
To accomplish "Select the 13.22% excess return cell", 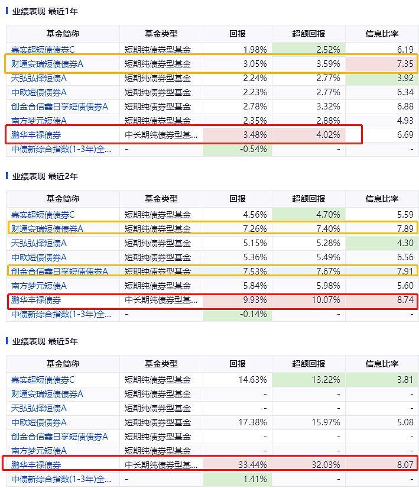I will pyautogui.click(x=308, y=380).
